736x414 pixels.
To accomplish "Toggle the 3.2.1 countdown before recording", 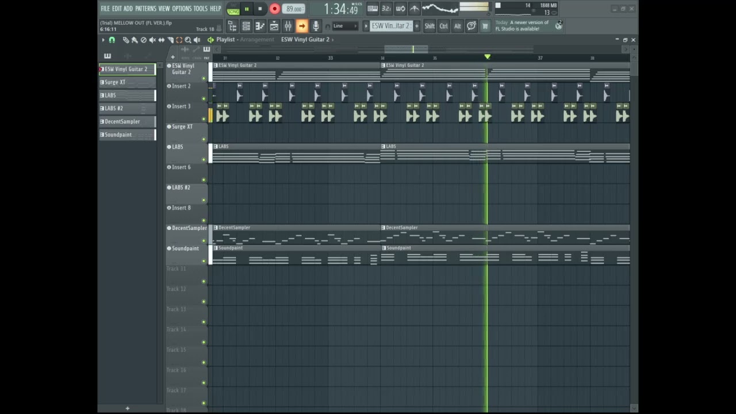I will pos(386,9).
